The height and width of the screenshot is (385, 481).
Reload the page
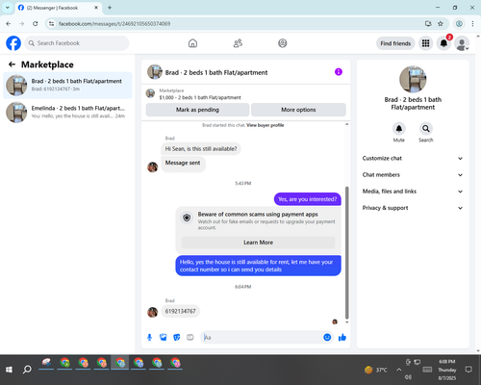click(36, 24)
